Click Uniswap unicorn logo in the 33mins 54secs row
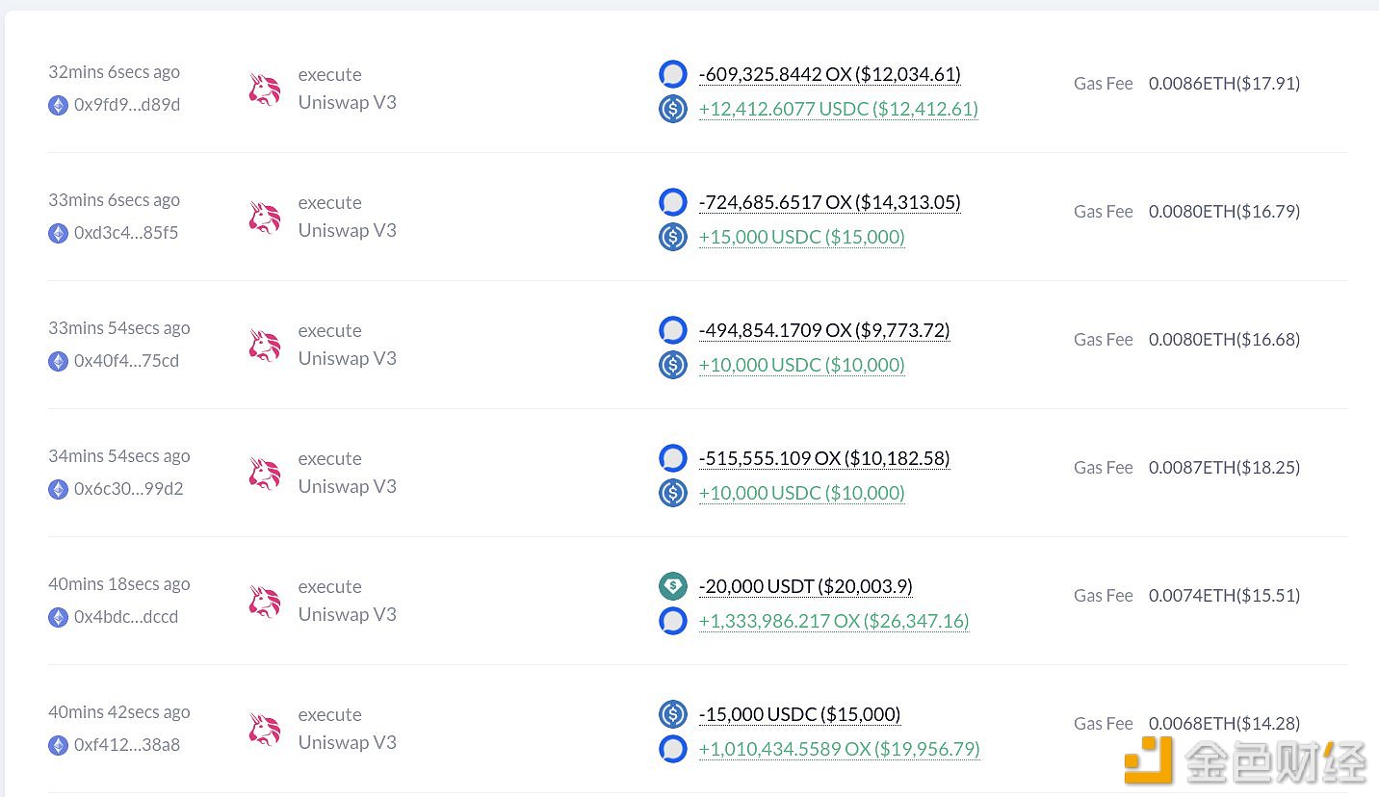1379x797 pixels. pyautogui.click(x=265, y=346)
